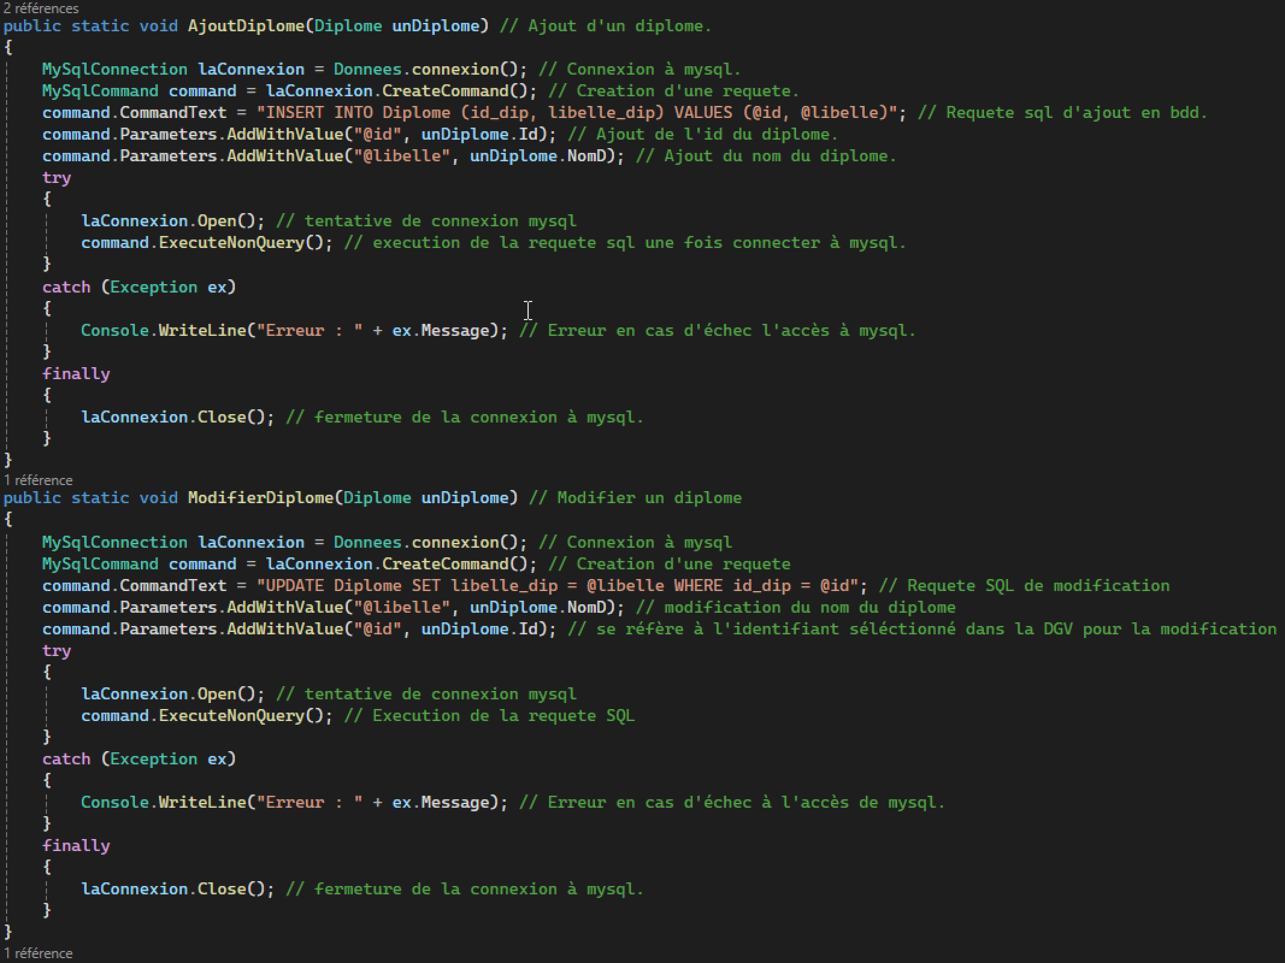This screenshot has width=1285, height=963.
Task: Click the catch keyword in AjoutDiplome method
Action: point(66,287)
